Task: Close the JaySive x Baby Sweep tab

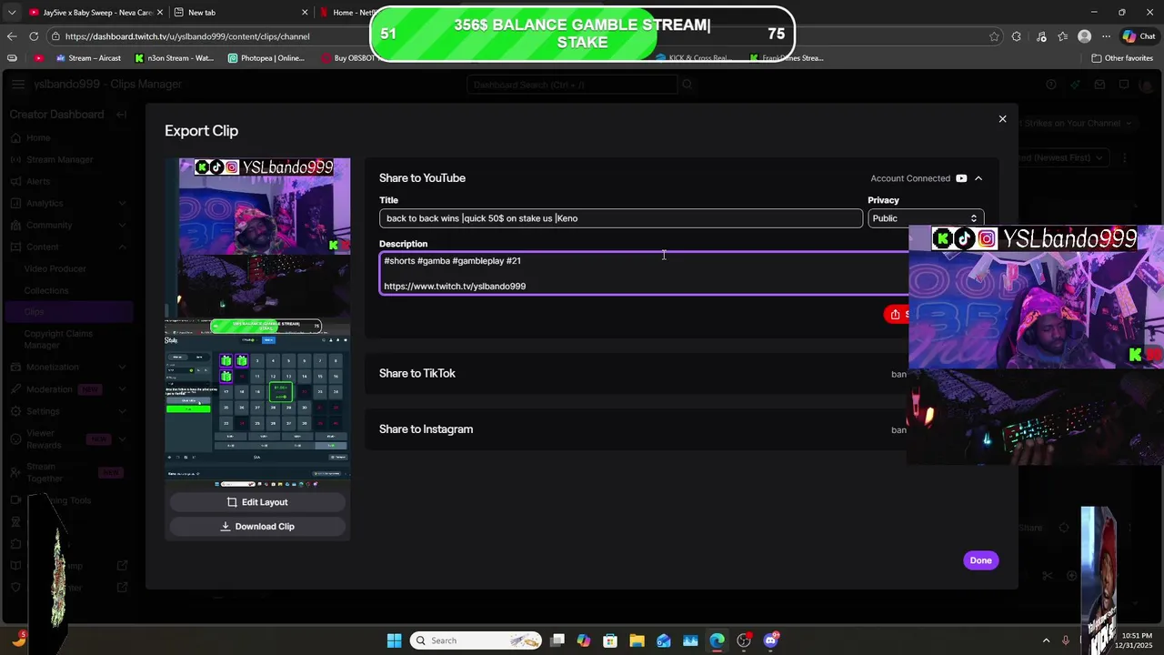Action: 158,13
